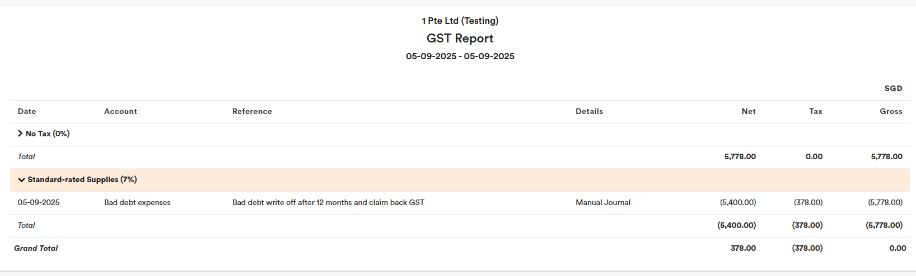Click the Details column header

click(x=589, y=112)
